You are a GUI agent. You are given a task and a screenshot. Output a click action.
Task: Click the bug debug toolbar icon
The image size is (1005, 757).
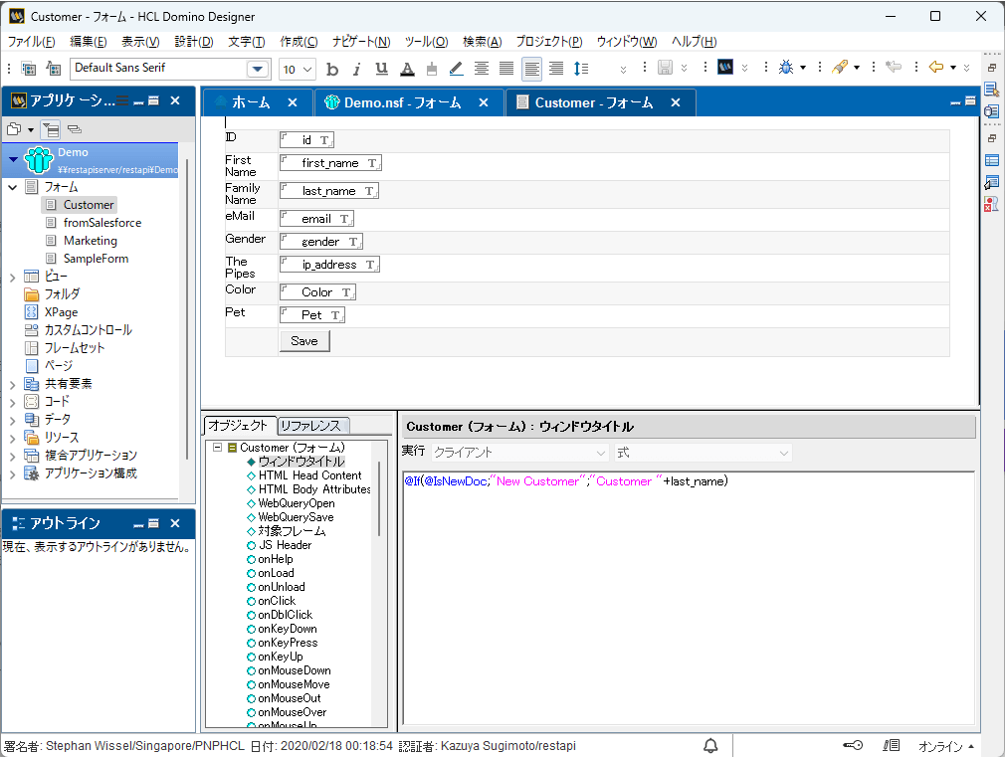pyautogui.click(x=786, y=68)
